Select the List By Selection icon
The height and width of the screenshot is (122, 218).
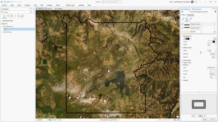(12, 16)
